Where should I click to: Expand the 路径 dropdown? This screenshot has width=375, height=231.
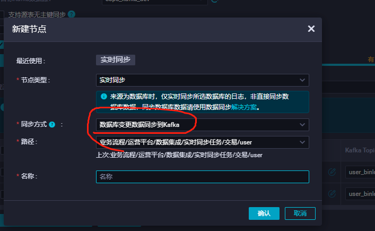click(x=202, y=142)
